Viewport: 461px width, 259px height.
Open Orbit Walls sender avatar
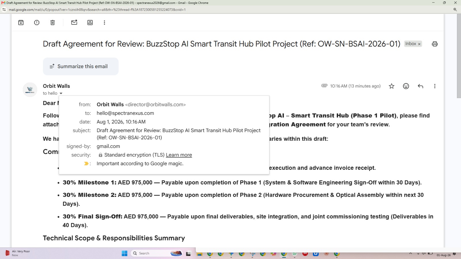tap(30, 90)
